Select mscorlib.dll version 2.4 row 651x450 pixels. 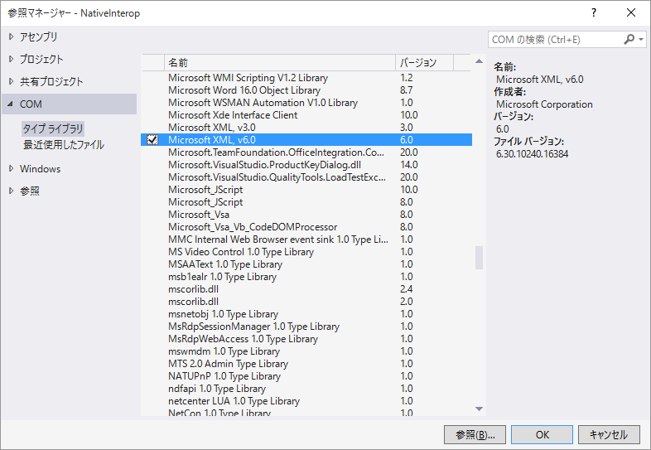(306, 289)
